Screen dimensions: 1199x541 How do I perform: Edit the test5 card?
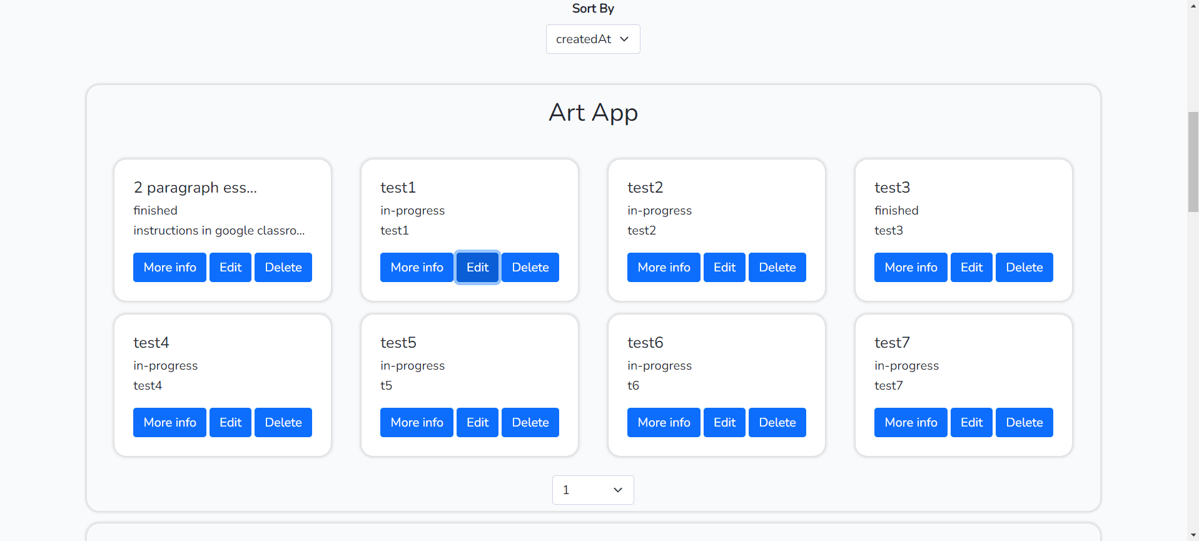477,423
